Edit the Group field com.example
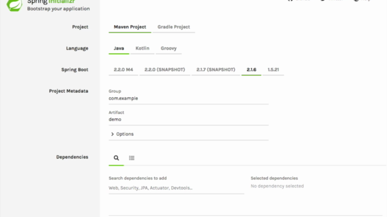The height and width of the screenshot is (217, 387). click(189, 98)
